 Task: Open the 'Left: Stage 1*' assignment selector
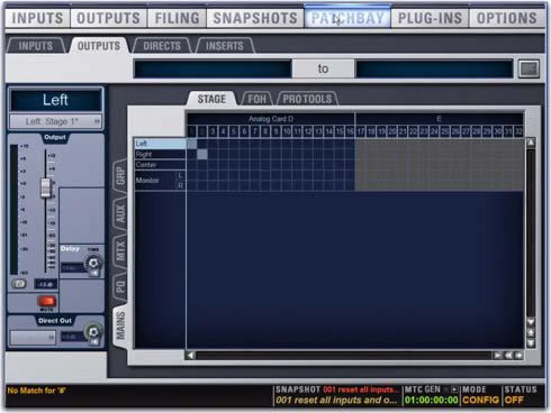pos(56,122)
